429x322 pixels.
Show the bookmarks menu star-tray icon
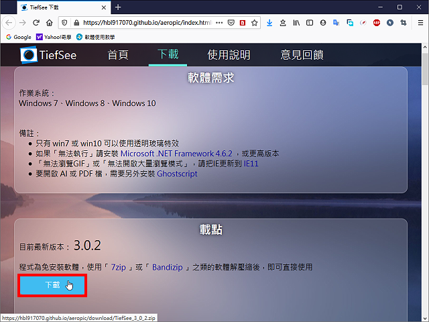coord(283,23)
